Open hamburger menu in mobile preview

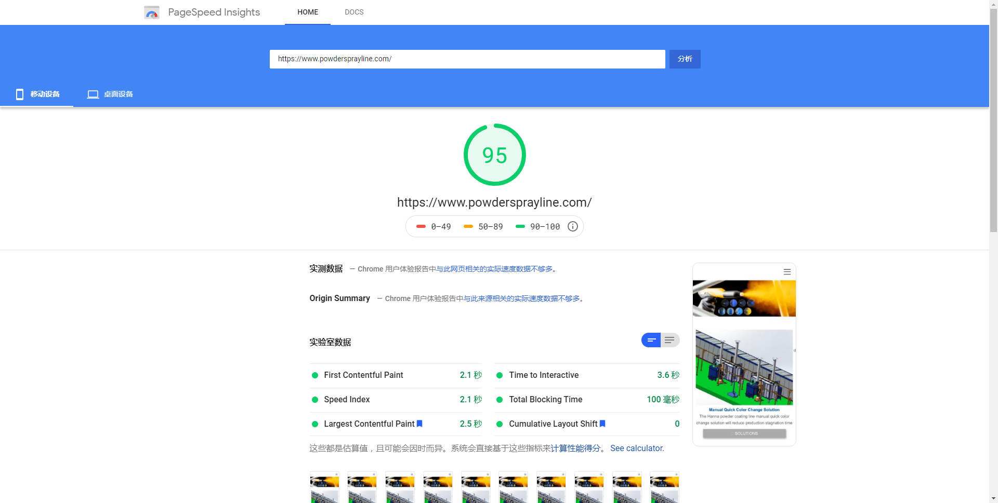pyautogui.click(x=787, y=272)
